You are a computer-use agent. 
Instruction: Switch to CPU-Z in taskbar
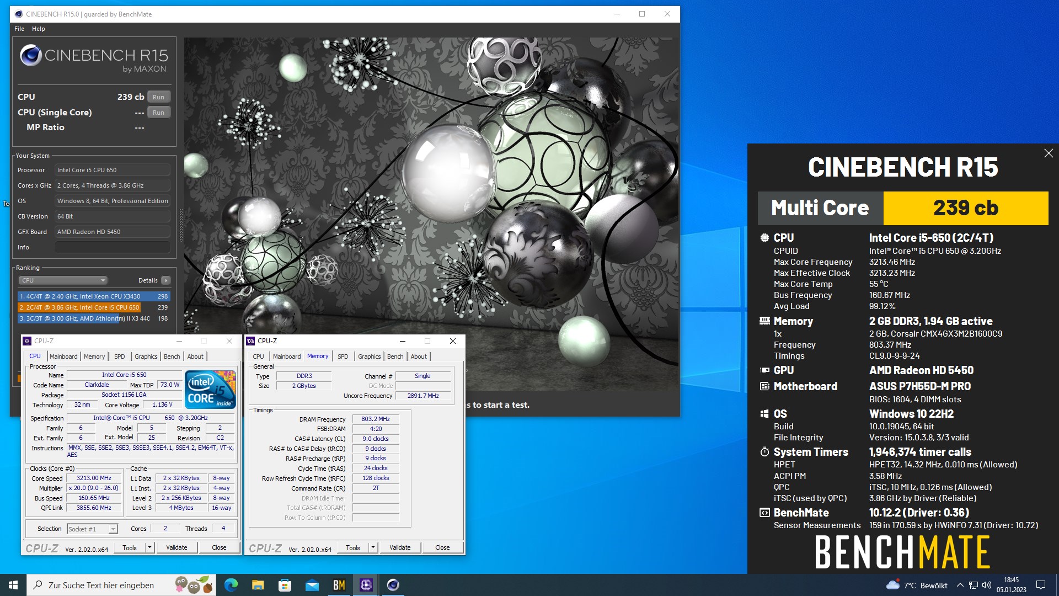[366, 585]
